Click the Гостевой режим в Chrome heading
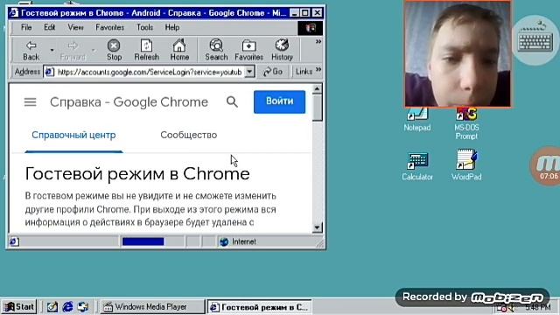The height and width of the screenshot is (315, 560). [x=137, y=174]
